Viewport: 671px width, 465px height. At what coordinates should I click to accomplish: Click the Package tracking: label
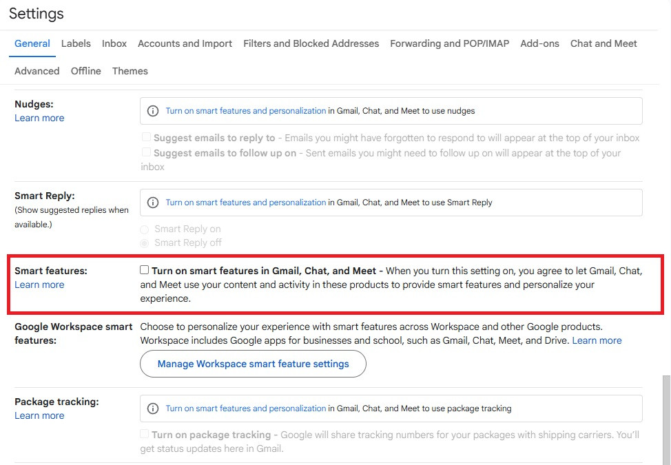coord(56,402)
